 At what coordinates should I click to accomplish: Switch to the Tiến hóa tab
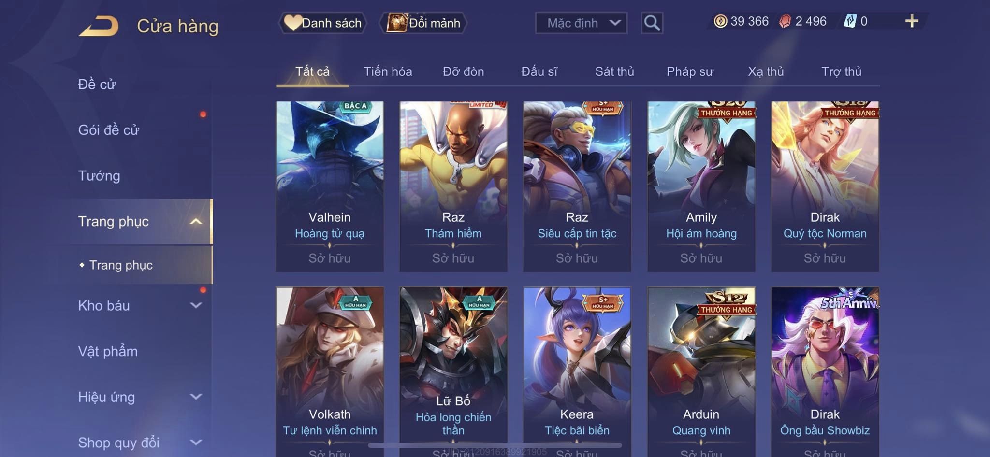[388, 71]
